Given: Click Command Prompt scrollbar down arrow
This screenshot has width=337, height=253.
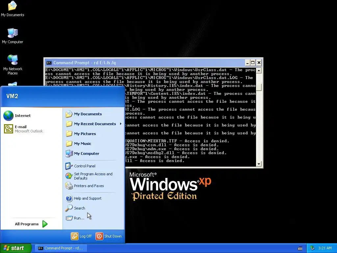Looking at the screenshot, I should pos(259,164).
